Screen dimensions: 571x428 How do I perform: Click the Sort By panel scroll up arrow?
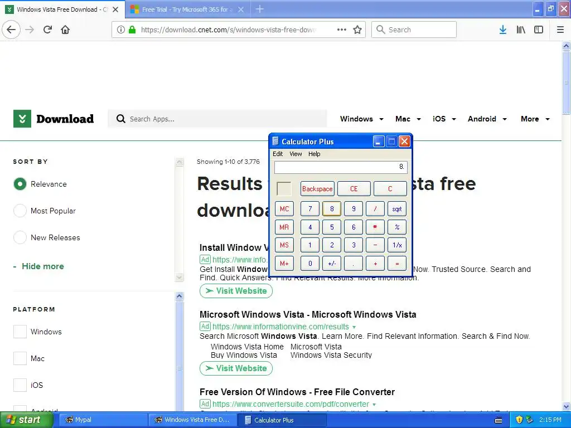179,162
